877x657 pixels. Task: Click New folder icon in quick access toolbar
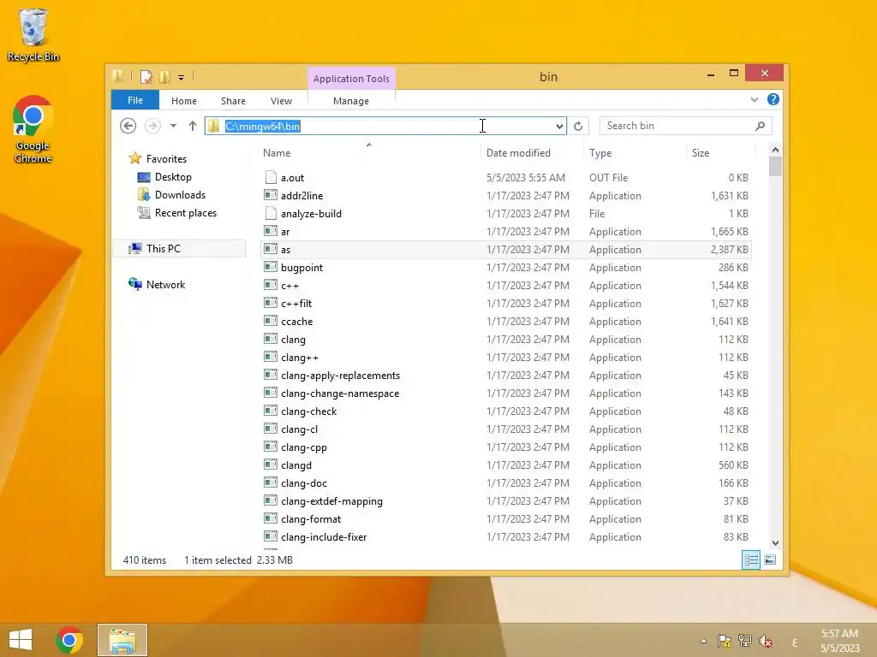(165, 77)
